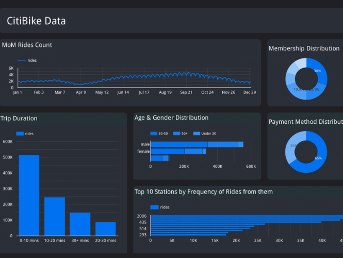Screen dimensions: 343x258
Task: Click the CitiBike Data dashboard title
Action: [36, 21]
